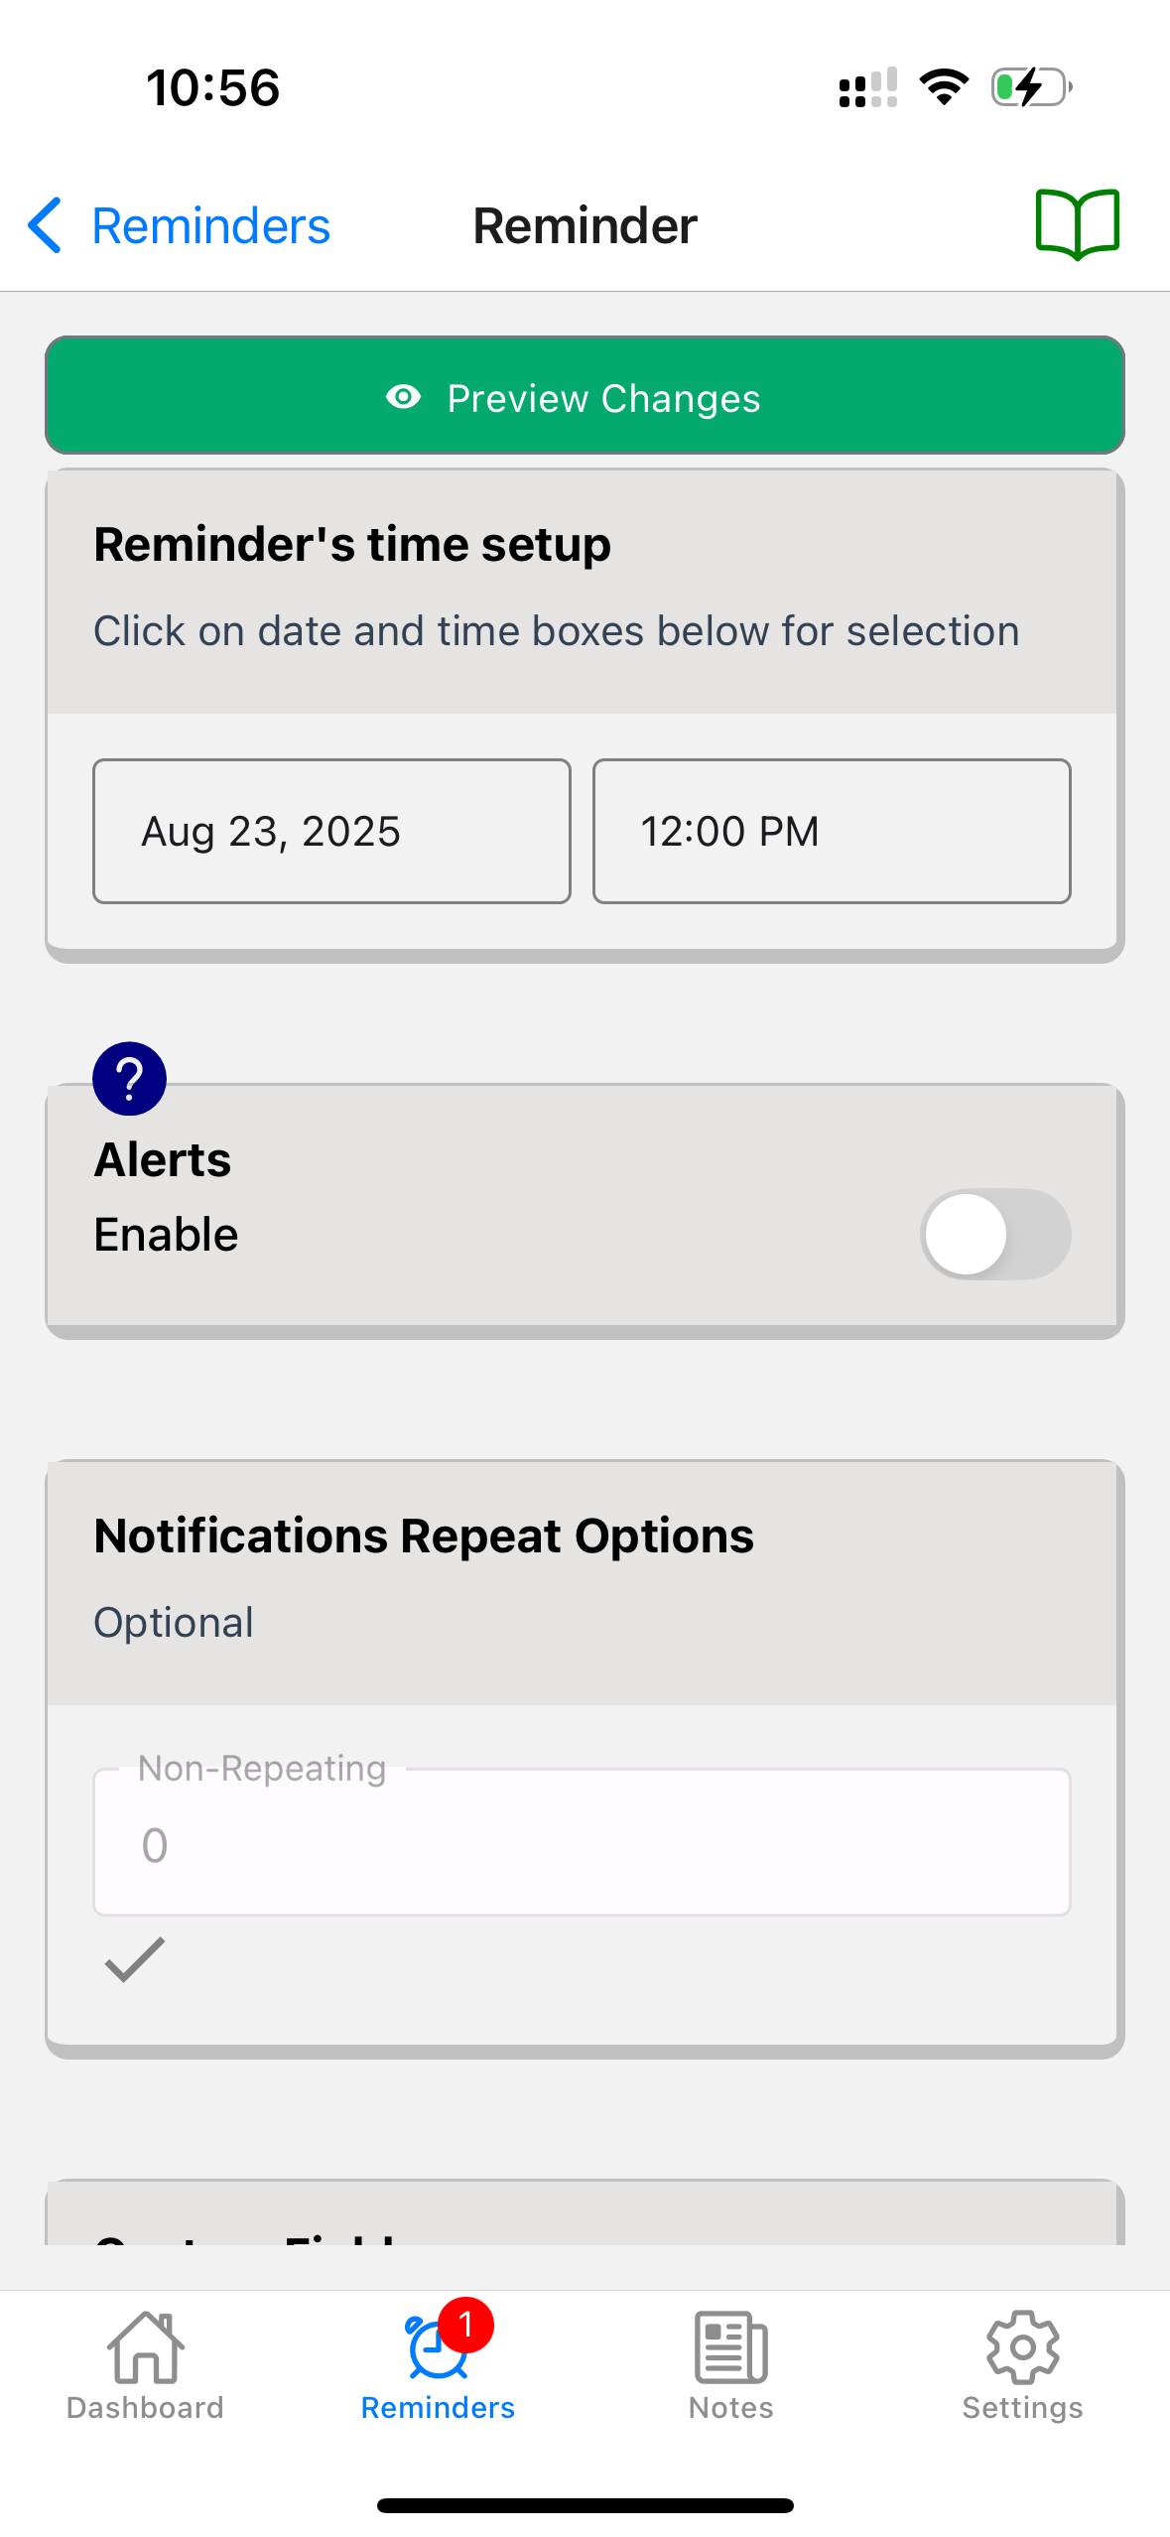Tap the battery charging status icon
Screen dimensions: 1170x2537
coord(1031,87)
